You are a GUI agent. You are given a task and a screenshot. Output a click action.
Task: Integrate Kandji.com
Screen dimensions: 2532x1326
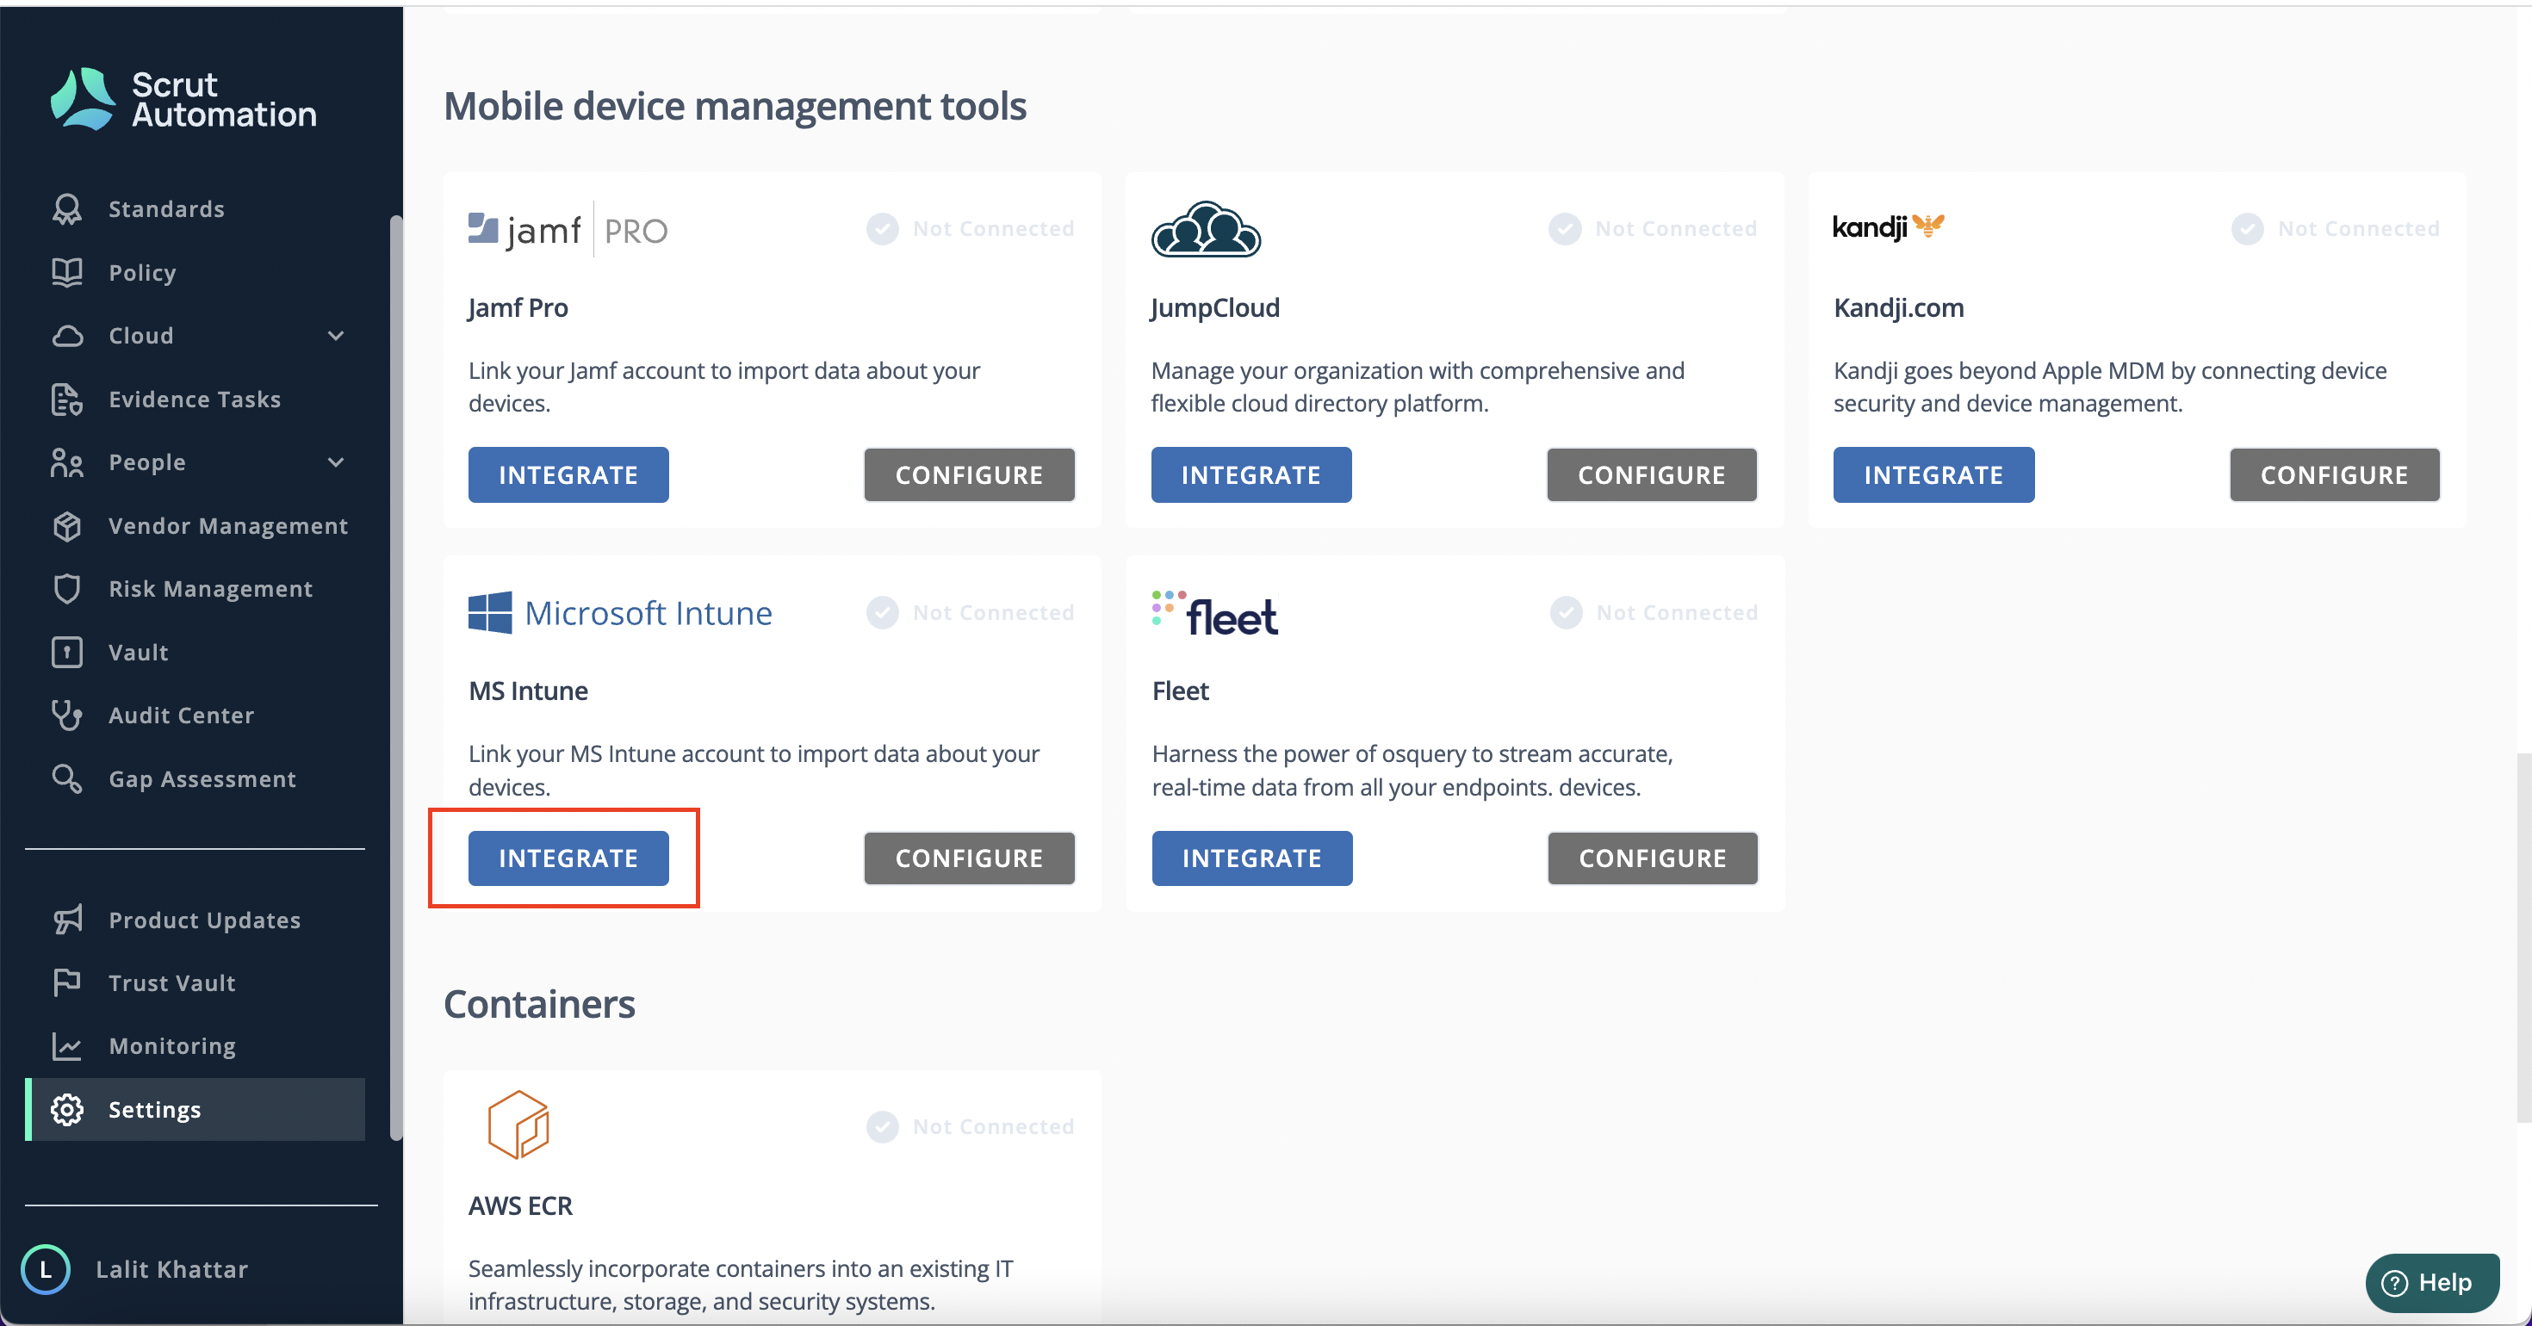point(1933,474)
